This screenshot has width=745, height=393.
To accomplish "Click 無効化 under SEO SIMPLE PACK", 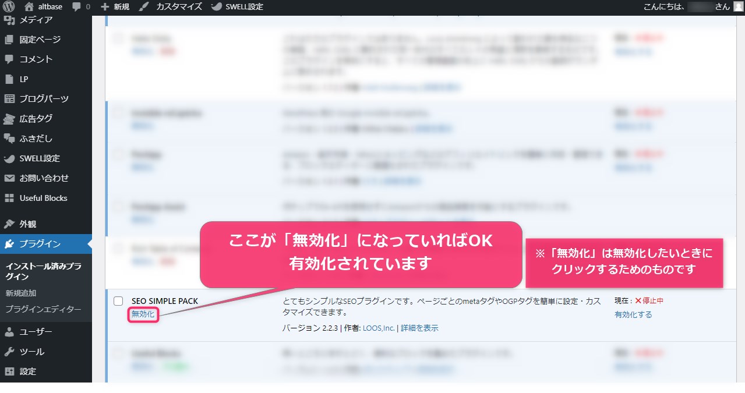I will click(143, 314).
